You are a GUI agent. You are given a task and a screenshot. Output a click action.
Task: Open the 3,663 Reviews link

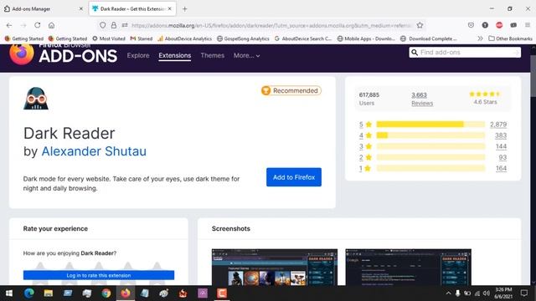(422, 99)
